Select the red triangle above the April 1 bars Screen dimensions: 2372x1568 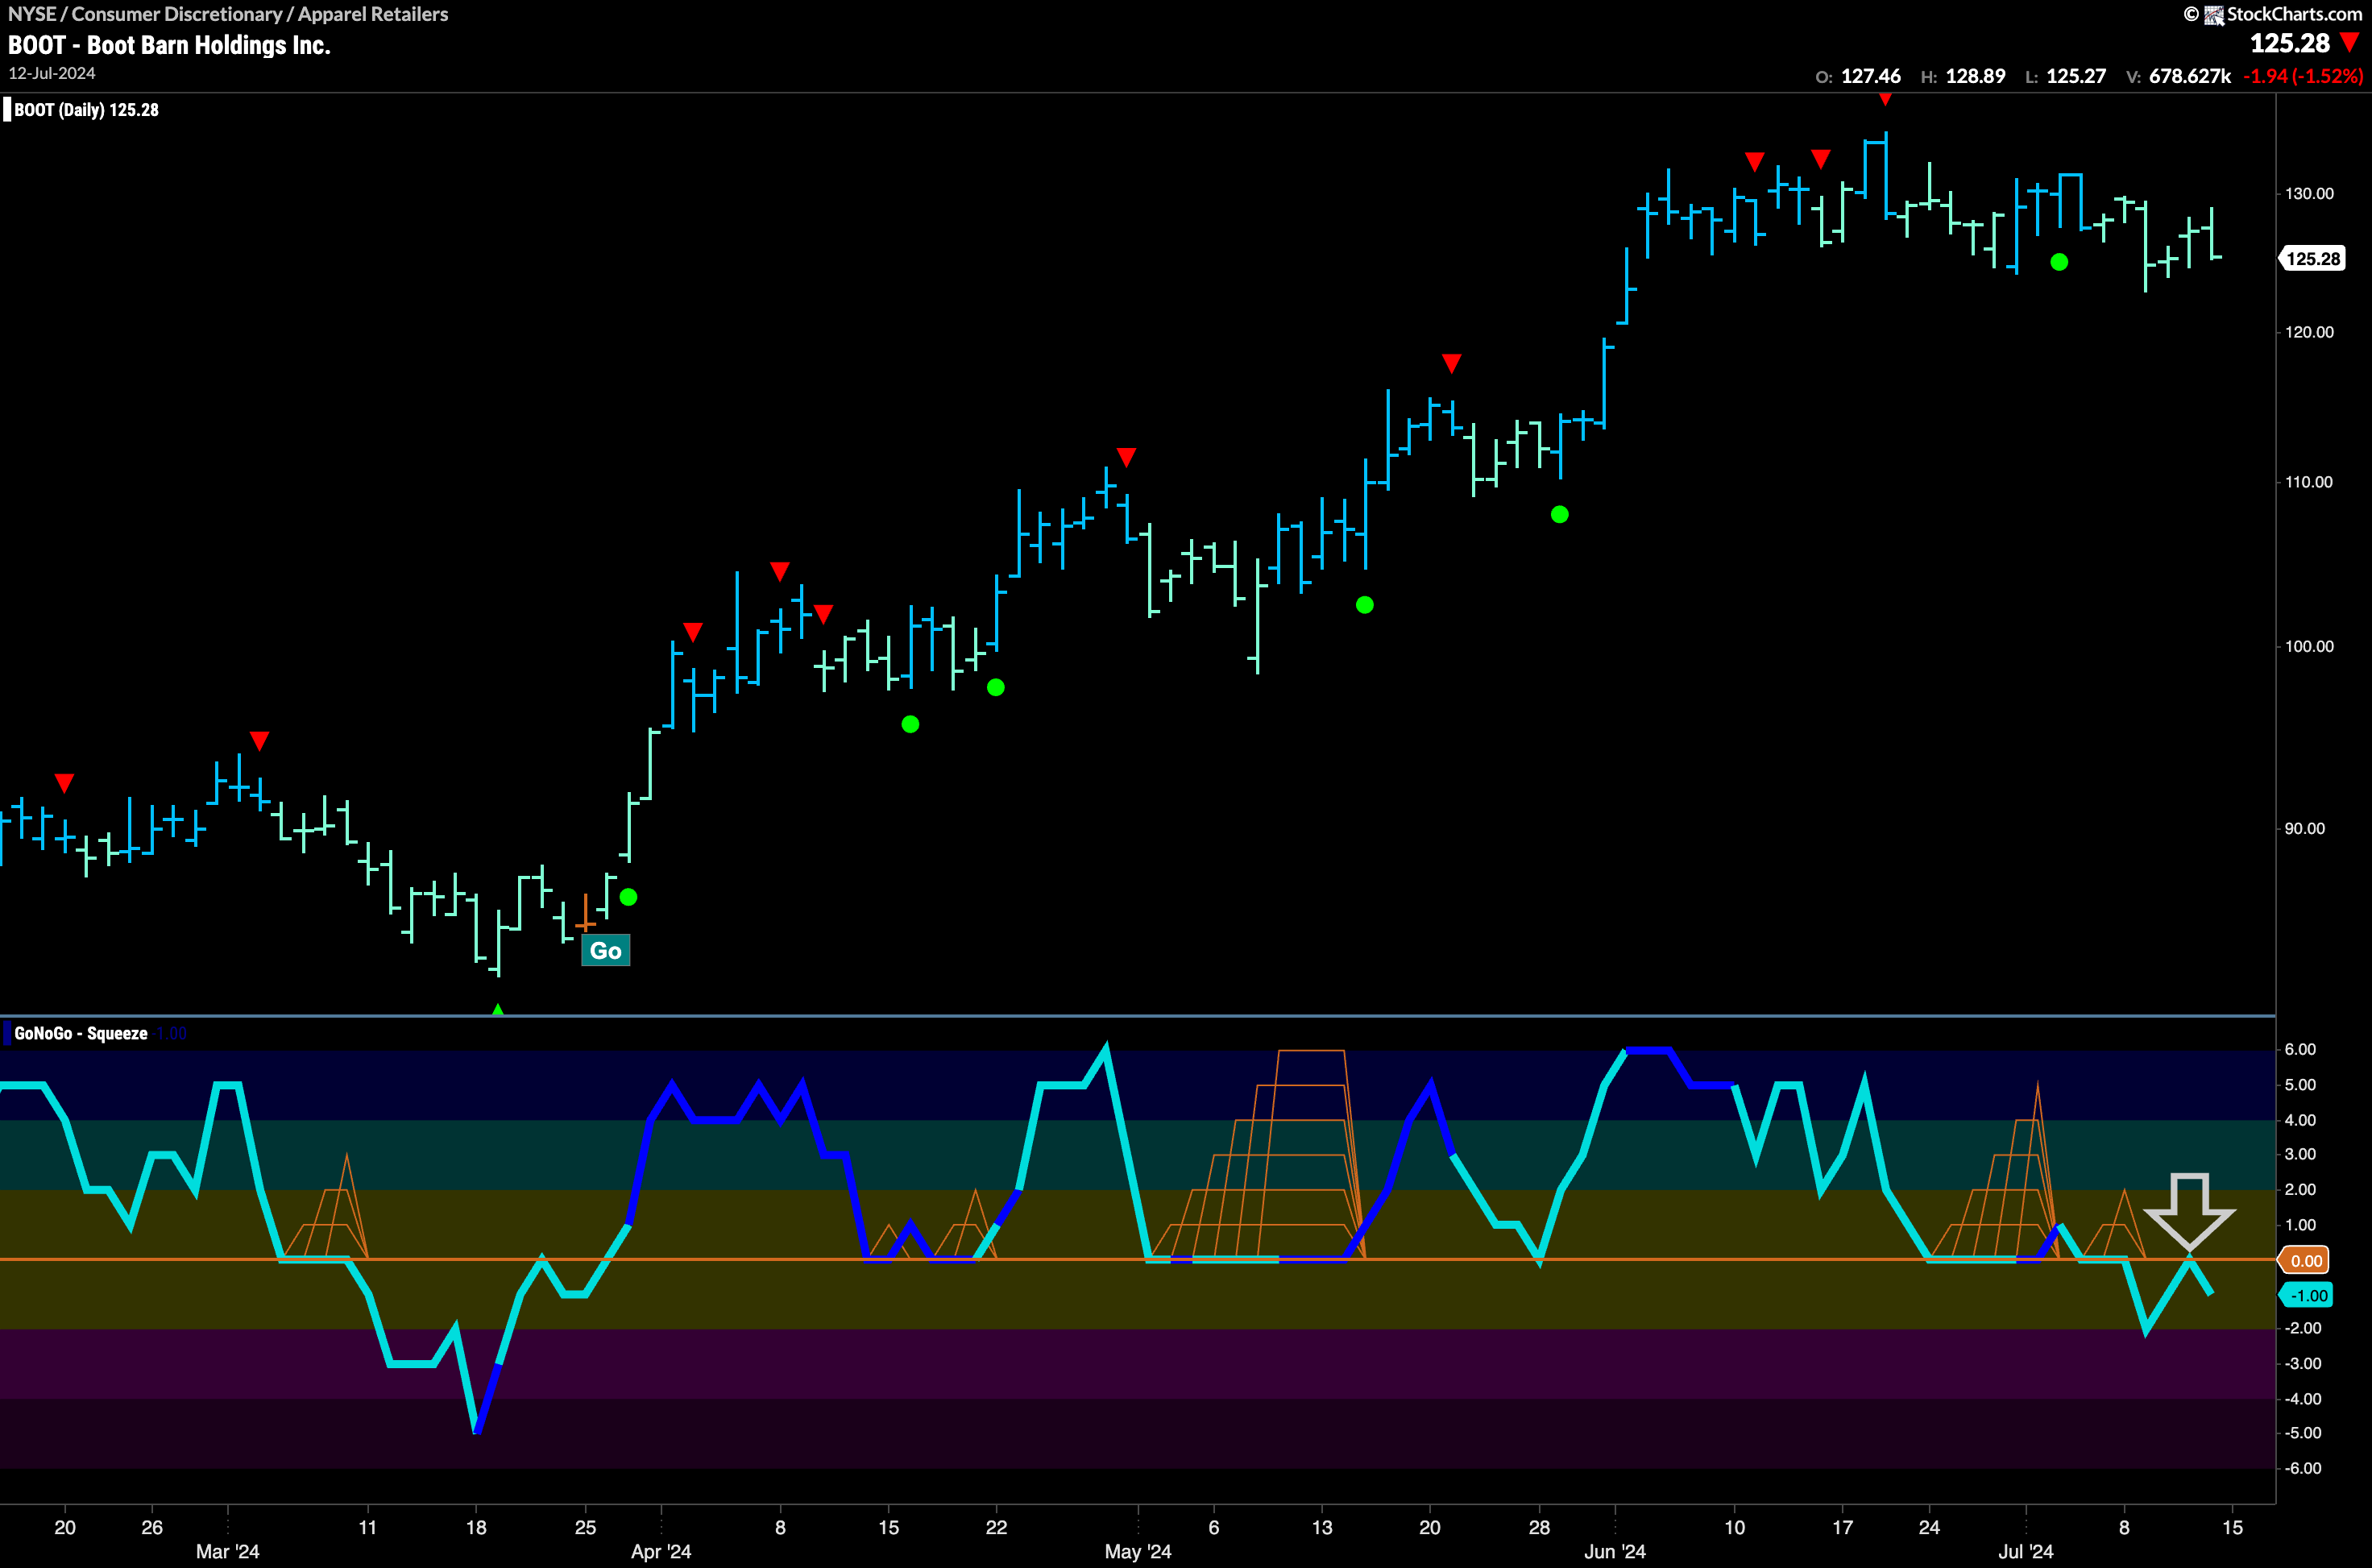point(693,632)
